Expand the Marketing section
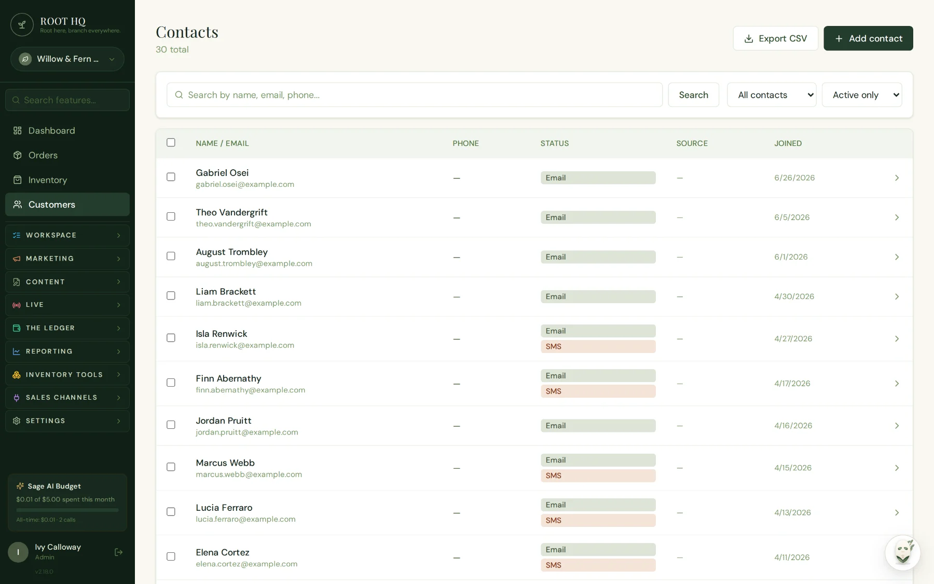 [x=67, y=259]
